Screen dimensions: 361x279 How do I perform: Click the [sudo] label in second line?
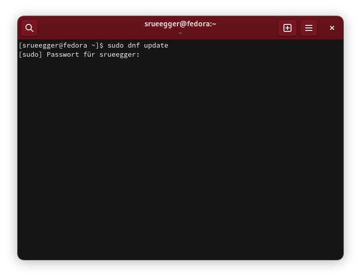(x=30, y=55)
